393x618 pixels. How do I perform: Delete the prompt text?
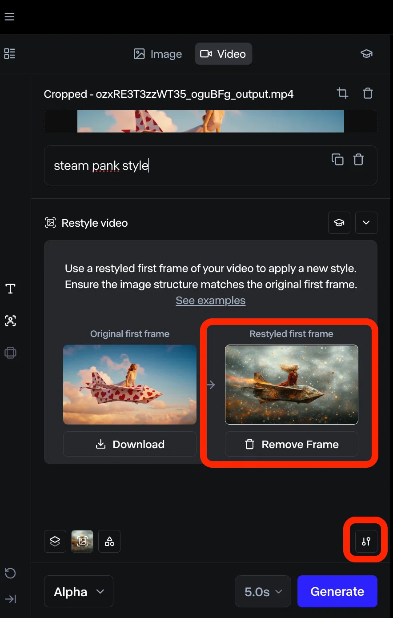pos(358,159)
